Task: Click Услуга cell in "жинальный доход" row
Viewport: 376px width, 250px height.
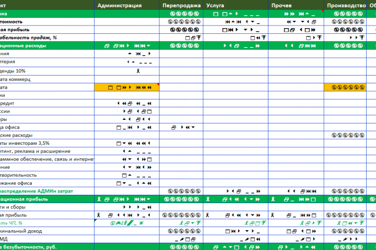Action: click(236, 231)
